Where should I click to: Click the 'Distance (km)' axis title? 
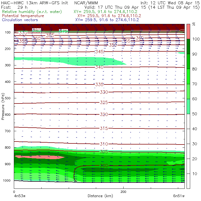click(x=100, y=196)
